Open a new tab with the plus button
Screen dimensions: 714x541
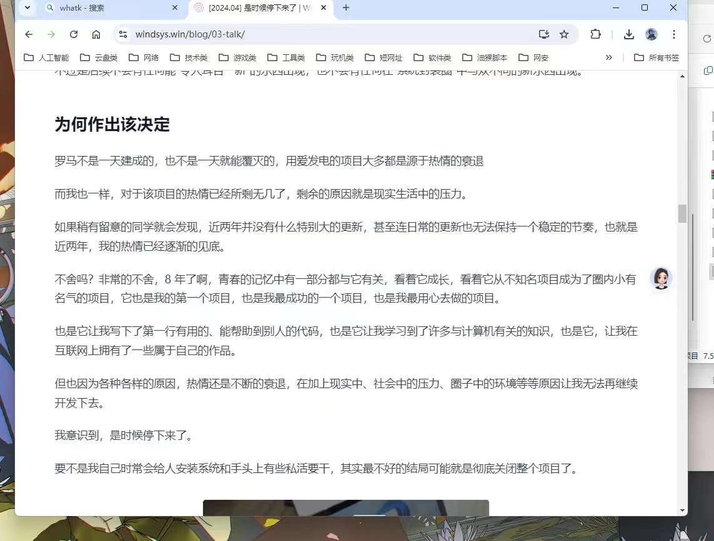(x=346, y=8)
